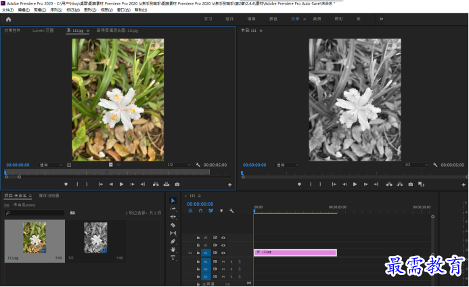Open the Edit menu
The image size is (469, 287).
pos(24,10)
